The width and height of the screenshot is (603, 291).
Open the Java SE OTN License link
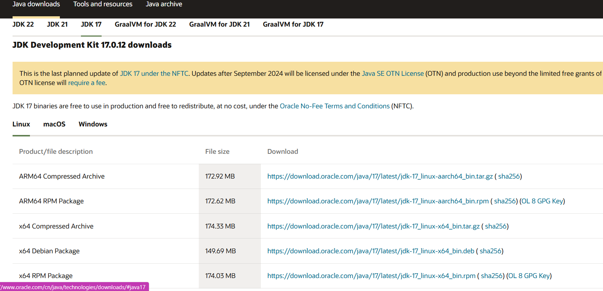pos(393,74)
